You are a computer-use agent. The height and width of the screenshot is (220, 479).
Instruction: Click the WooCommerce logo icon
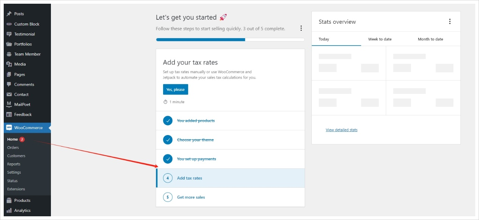click(9, 128)
